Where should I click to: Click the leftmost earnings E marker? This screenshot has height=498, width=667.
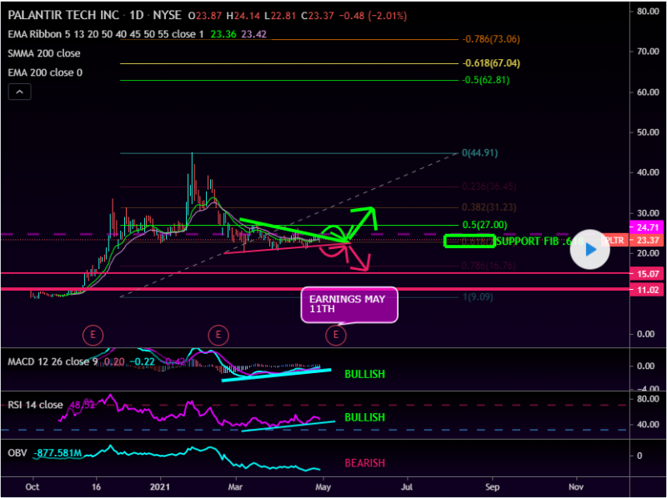coord(93,335)
